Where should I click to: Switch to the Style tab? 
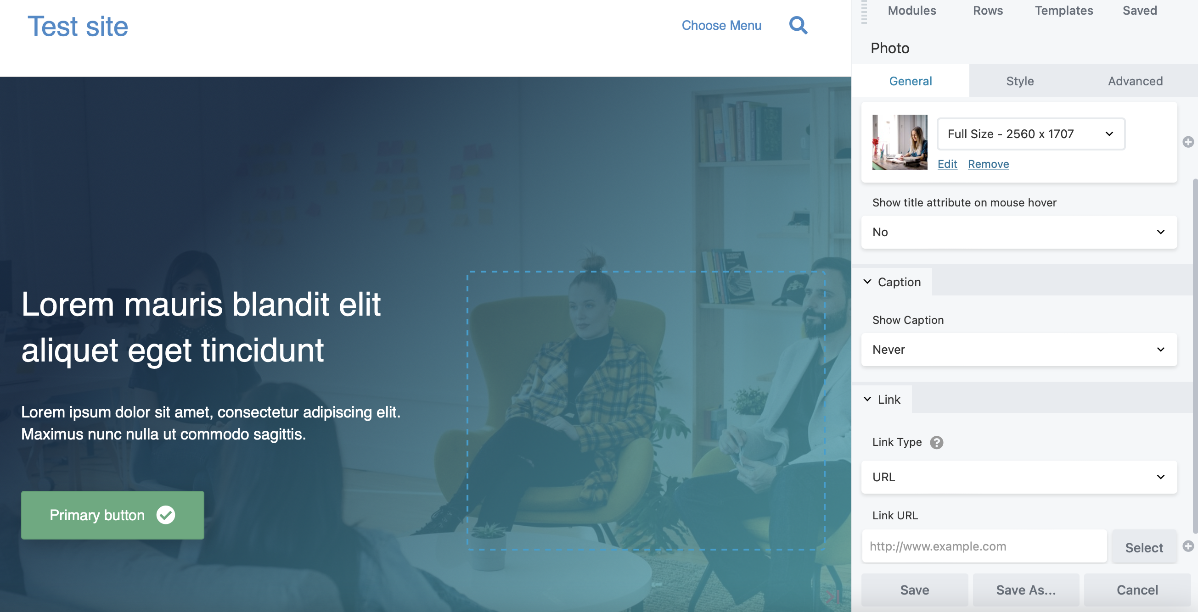click(1019, 81)
